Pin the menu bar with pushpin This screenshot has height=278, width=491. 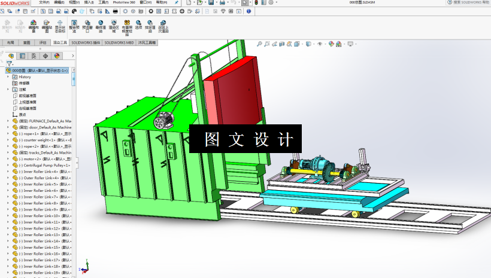[x=177, y=2]
